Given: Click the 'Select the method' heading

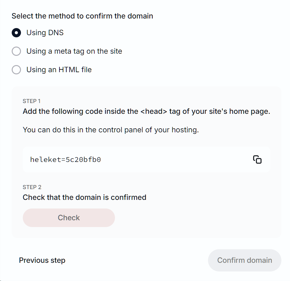Looking at the screenshot, I should (82, 16).
